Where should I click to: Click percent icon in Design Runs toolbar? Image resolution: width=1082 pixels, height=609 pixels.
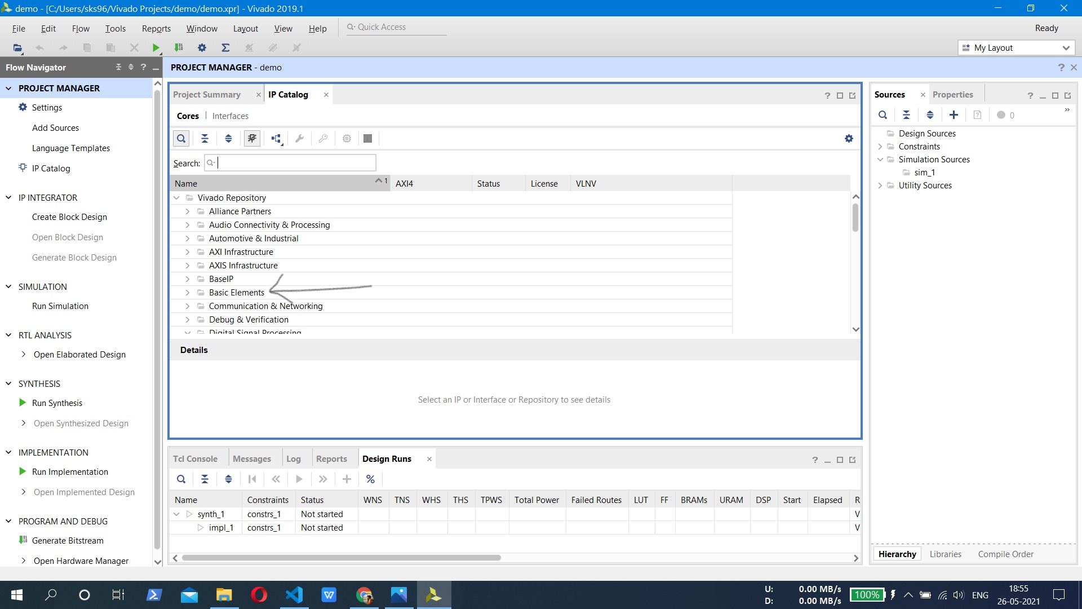tap(370, 479)
